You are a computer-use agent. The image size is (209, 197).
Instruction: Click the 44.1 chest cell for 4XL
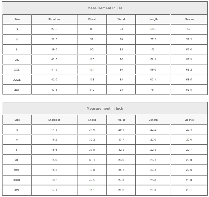(92, 190)
